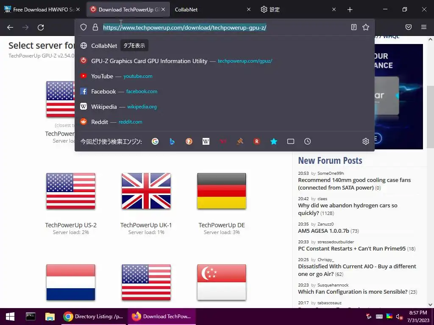Open 'Which Fan Configuration is more Sensible?' post
Viewport: 434px width, 325px height.
[x=353, y=292]
